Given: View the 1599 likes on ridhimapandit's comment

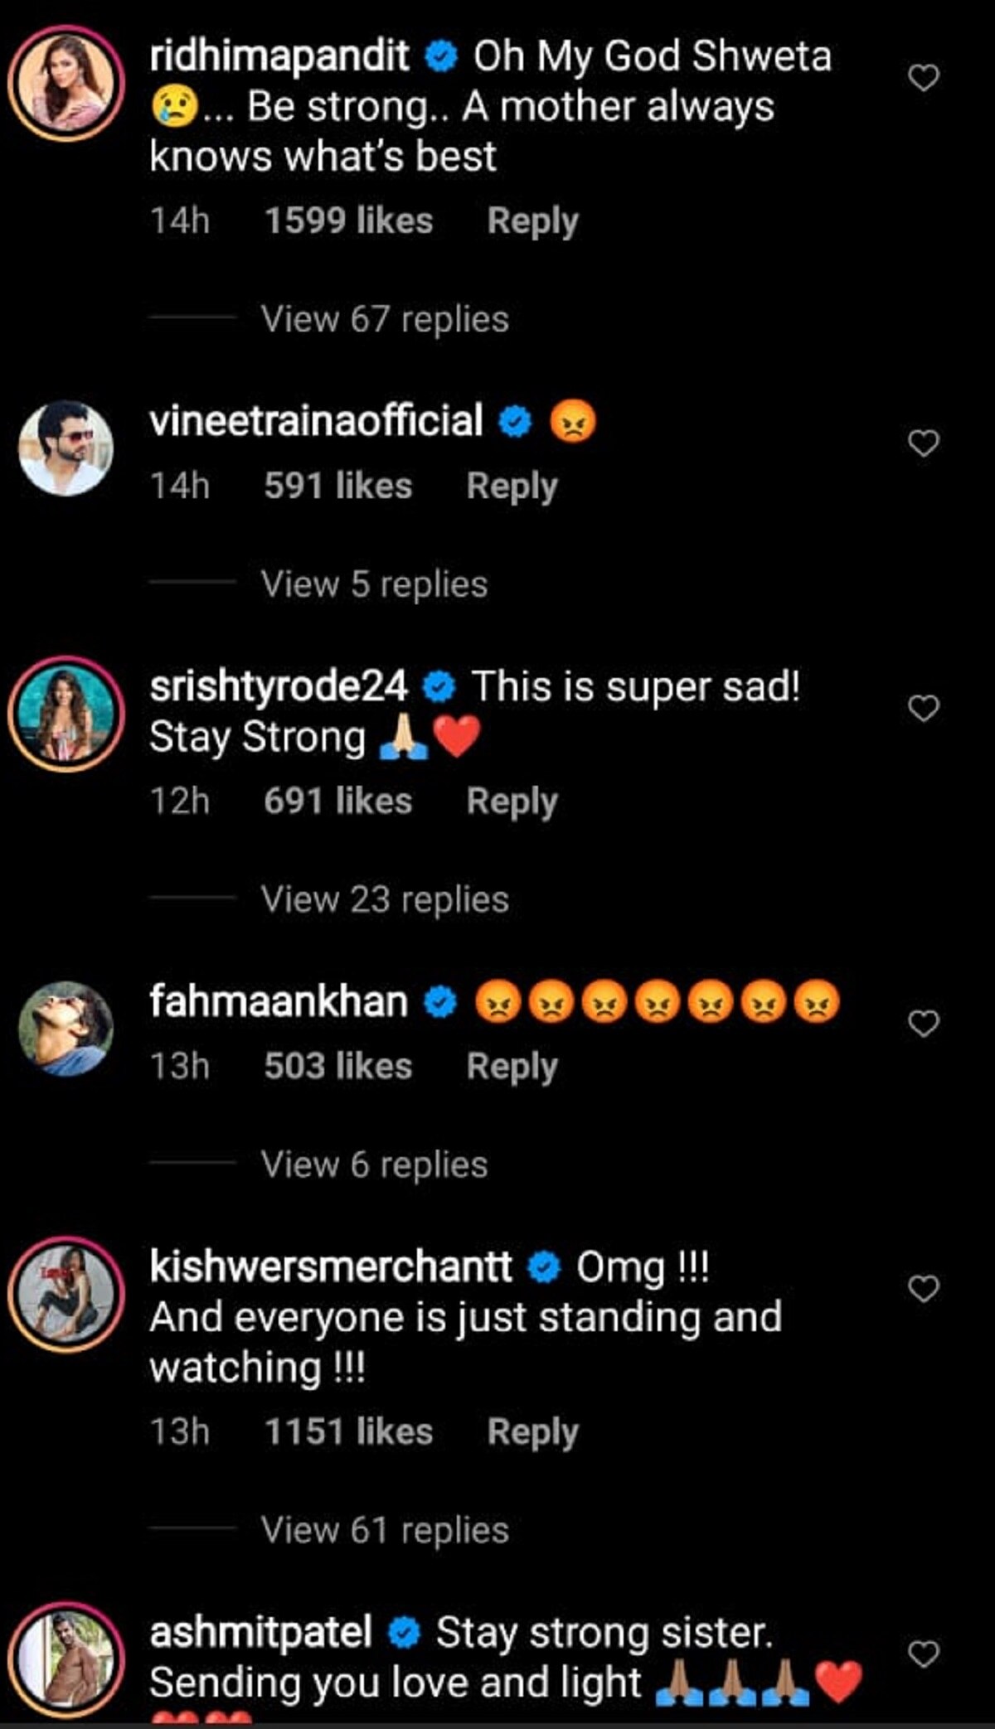Looking at the screenshot, I should click(x=348, y=221).
